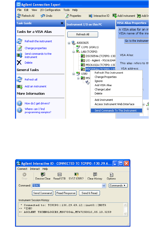Select LXI - Agilent - MSO6104A tree item

100,60
